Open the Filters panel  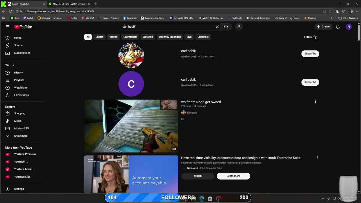311,37
